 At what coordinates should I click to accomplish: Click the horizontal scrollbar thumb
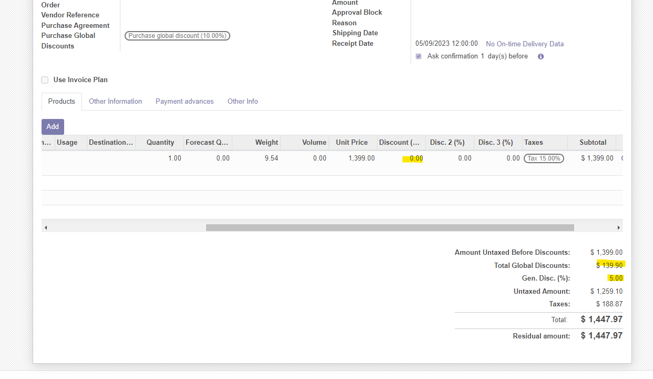point(390,228)
